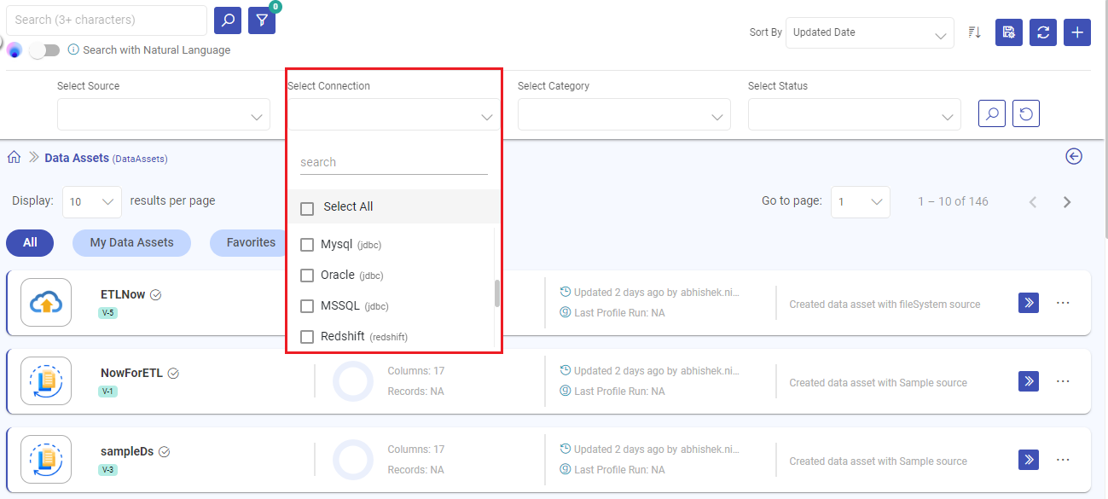
Task: Click the plus icon to add new asset
Action: coord(1076,32)
